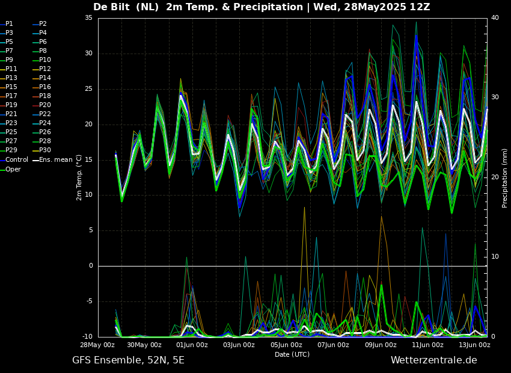511x373 pixels.
Task: Click the 28May 00z date tick label
Action: 97,345
